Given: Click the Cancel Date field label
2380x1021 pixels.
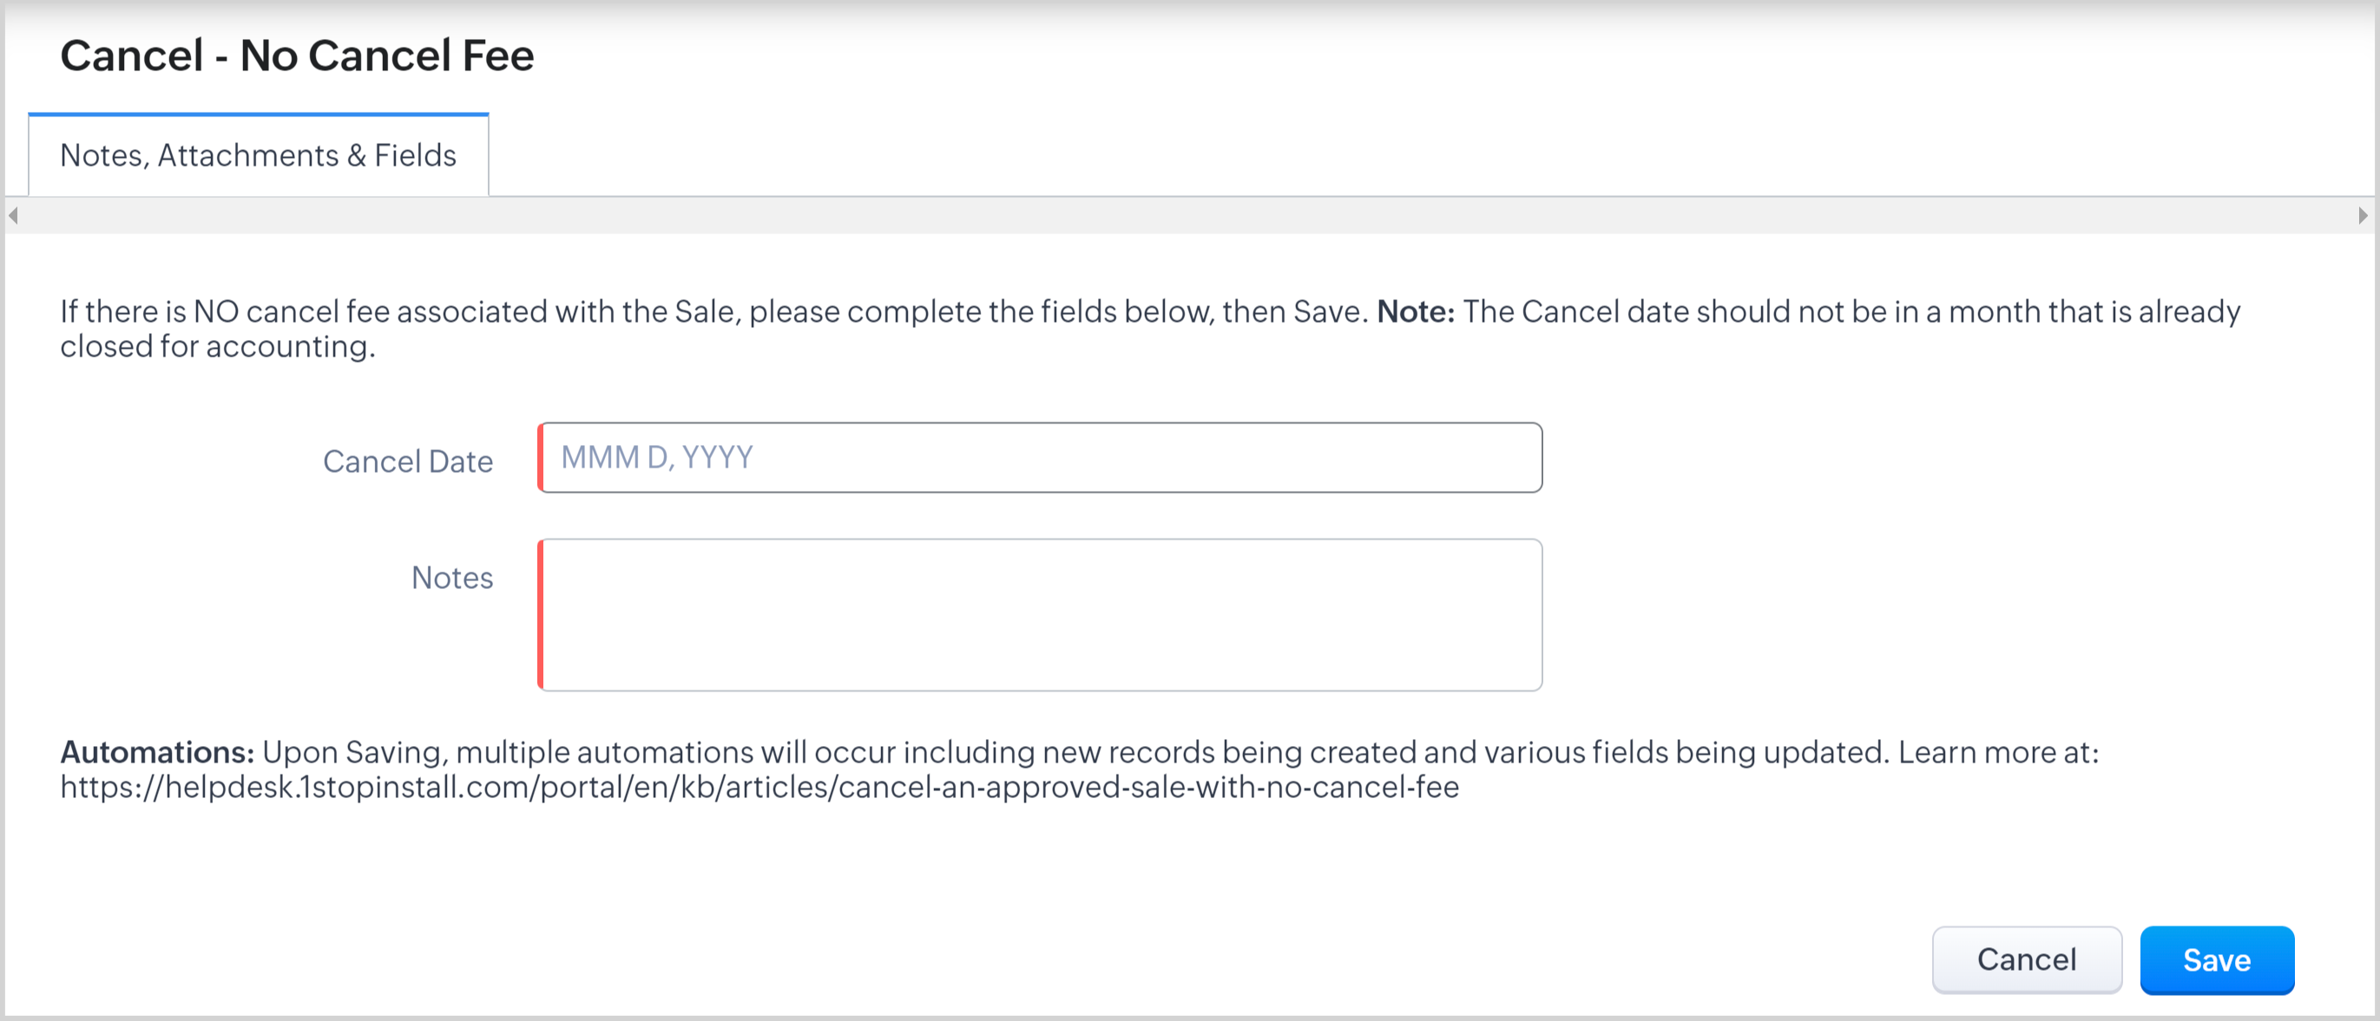Looking at the screenshot, I should (x=407, y=461).
